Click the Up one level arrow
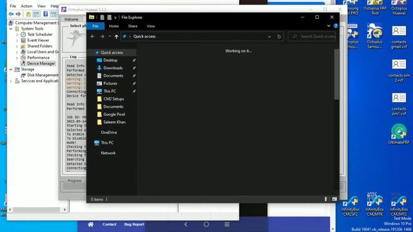The image size is (413, 232). click(116, 37)
